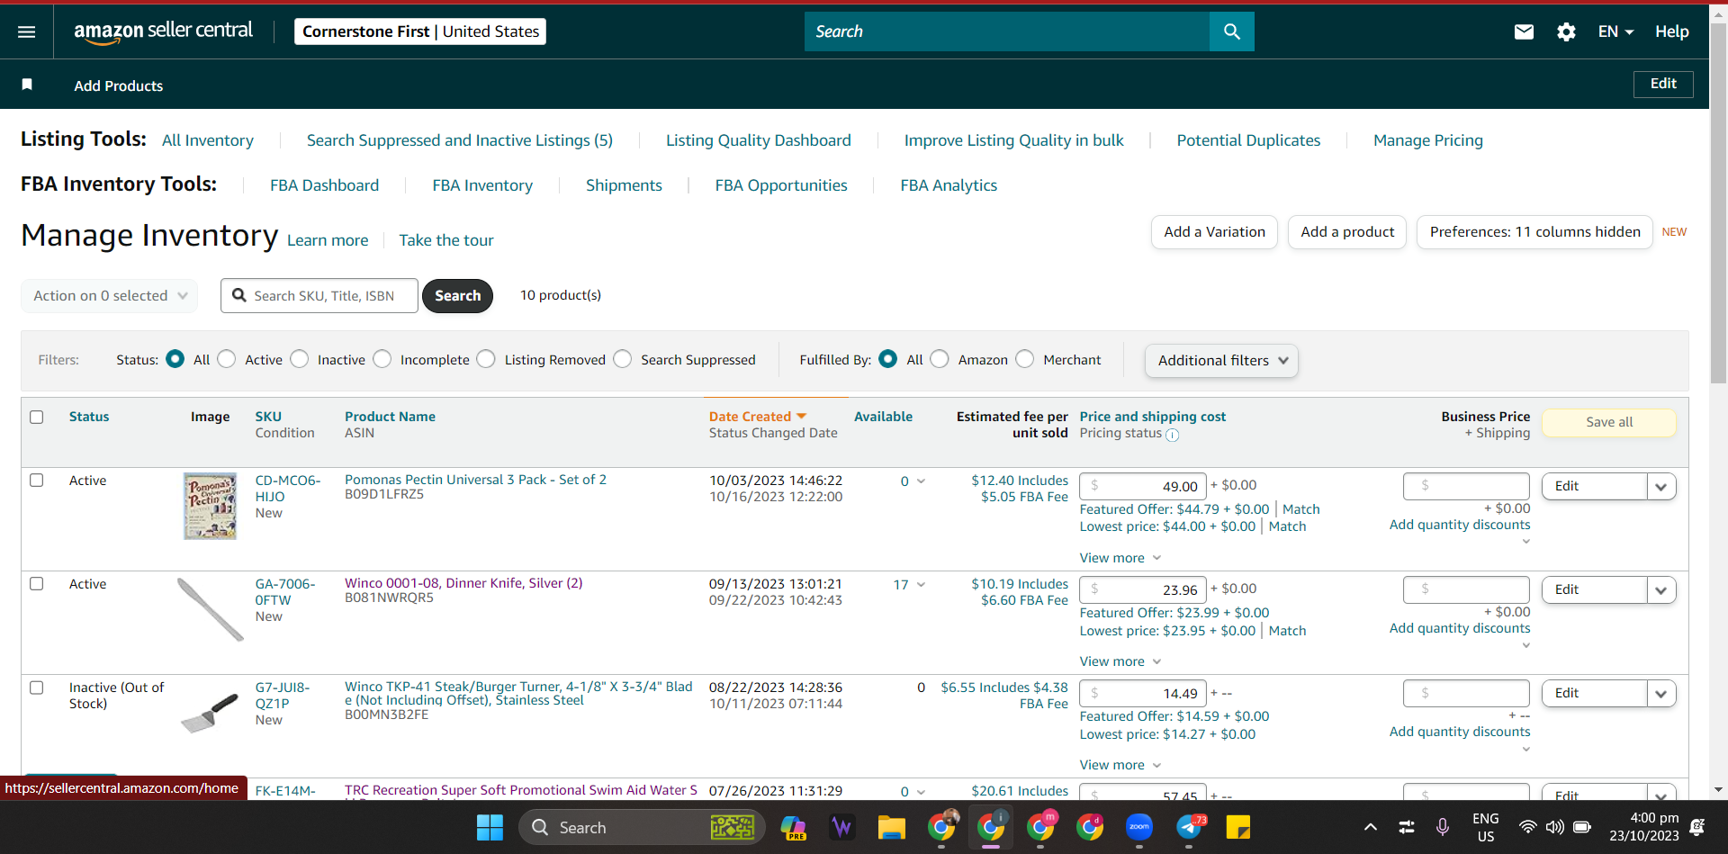Click the battery status icon

coord(1582,827)
